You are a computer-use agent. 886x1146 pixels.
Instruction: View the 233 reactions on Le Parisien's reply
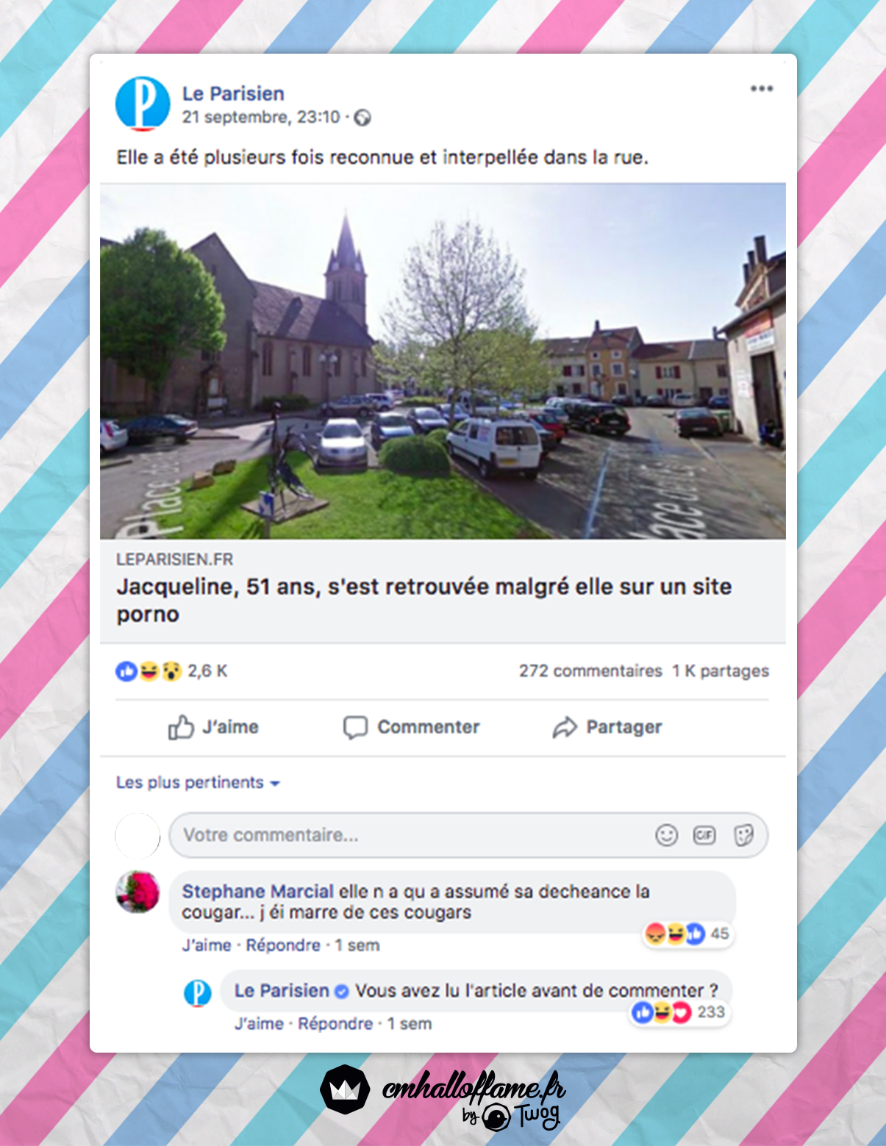tap(681, 1012)
